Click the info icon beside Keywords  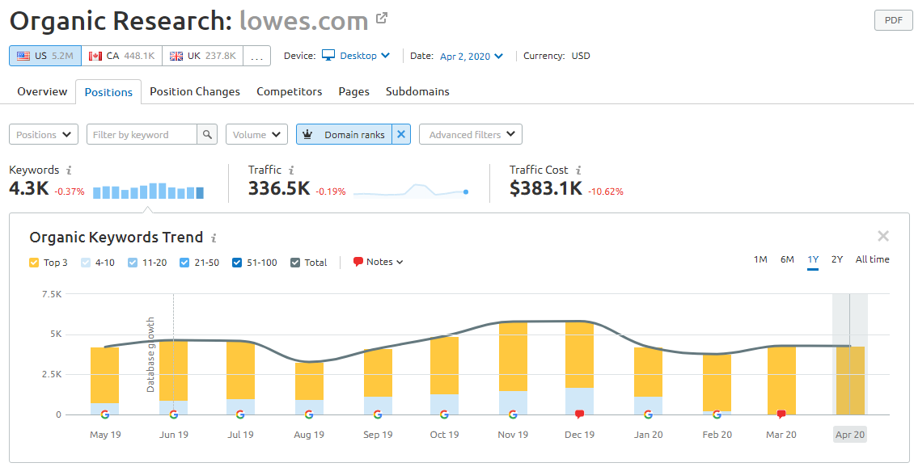69,170
